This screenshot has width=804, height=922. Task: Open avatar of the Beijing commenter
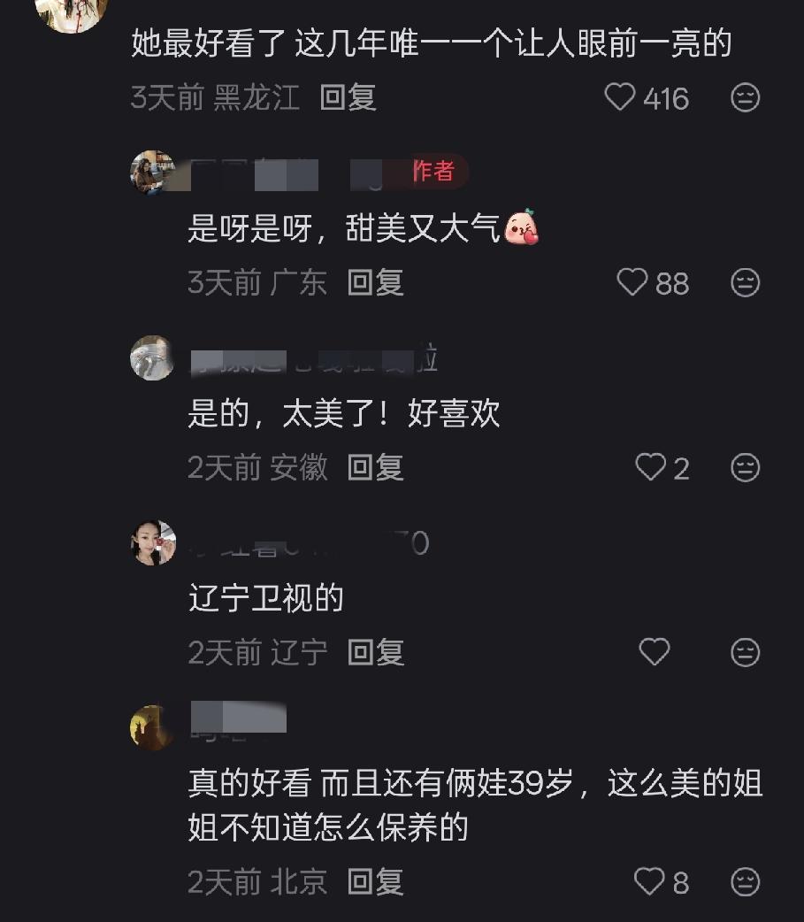point(152,727)
